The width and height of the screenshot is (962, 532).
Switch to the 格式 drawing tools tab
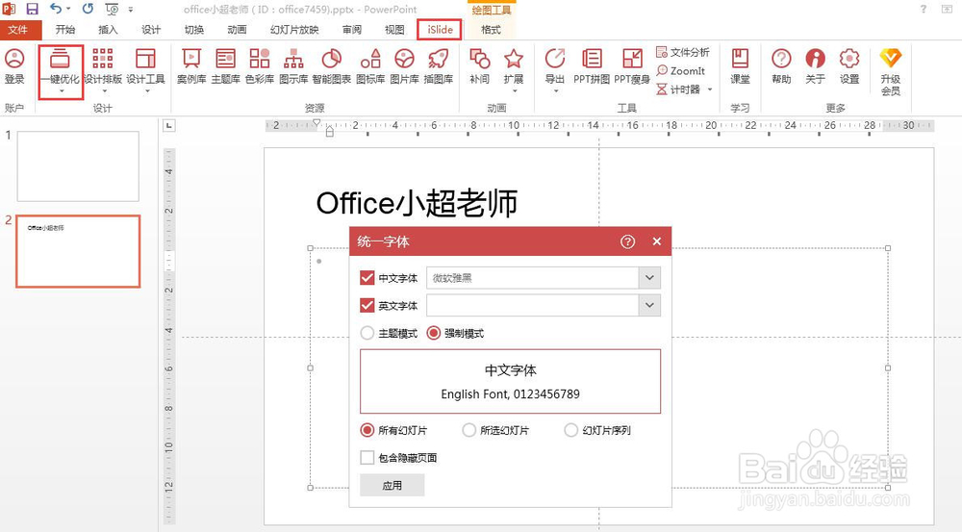point(491,30)
